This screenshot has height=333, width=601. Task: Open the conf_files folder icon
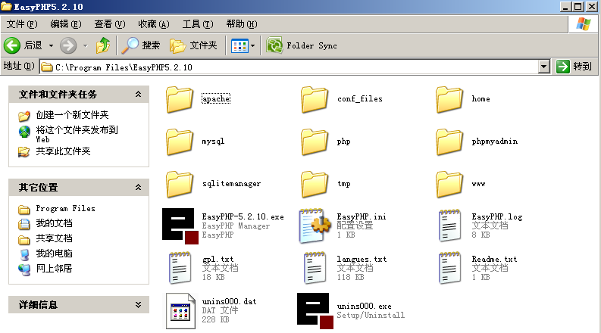pyautogui.click(x=315, y=99)
